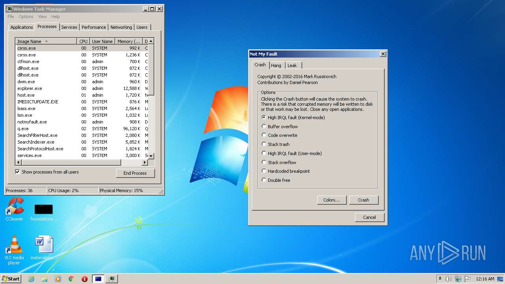The height and width of the screenshot is (284, 505).
Task: Select the q.exe process row
Action: tap(82, 129)
